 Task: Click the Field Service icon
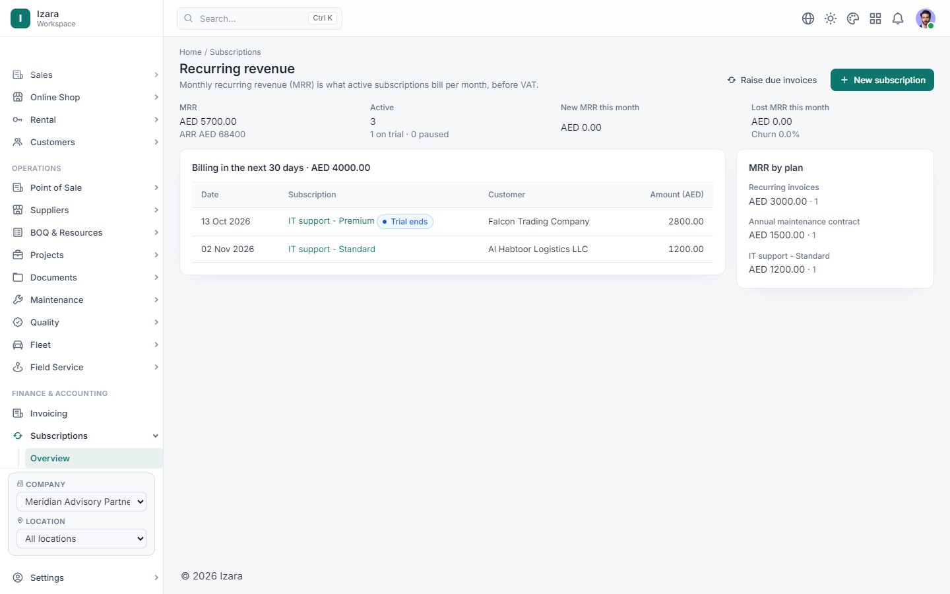tap(18, 367)
